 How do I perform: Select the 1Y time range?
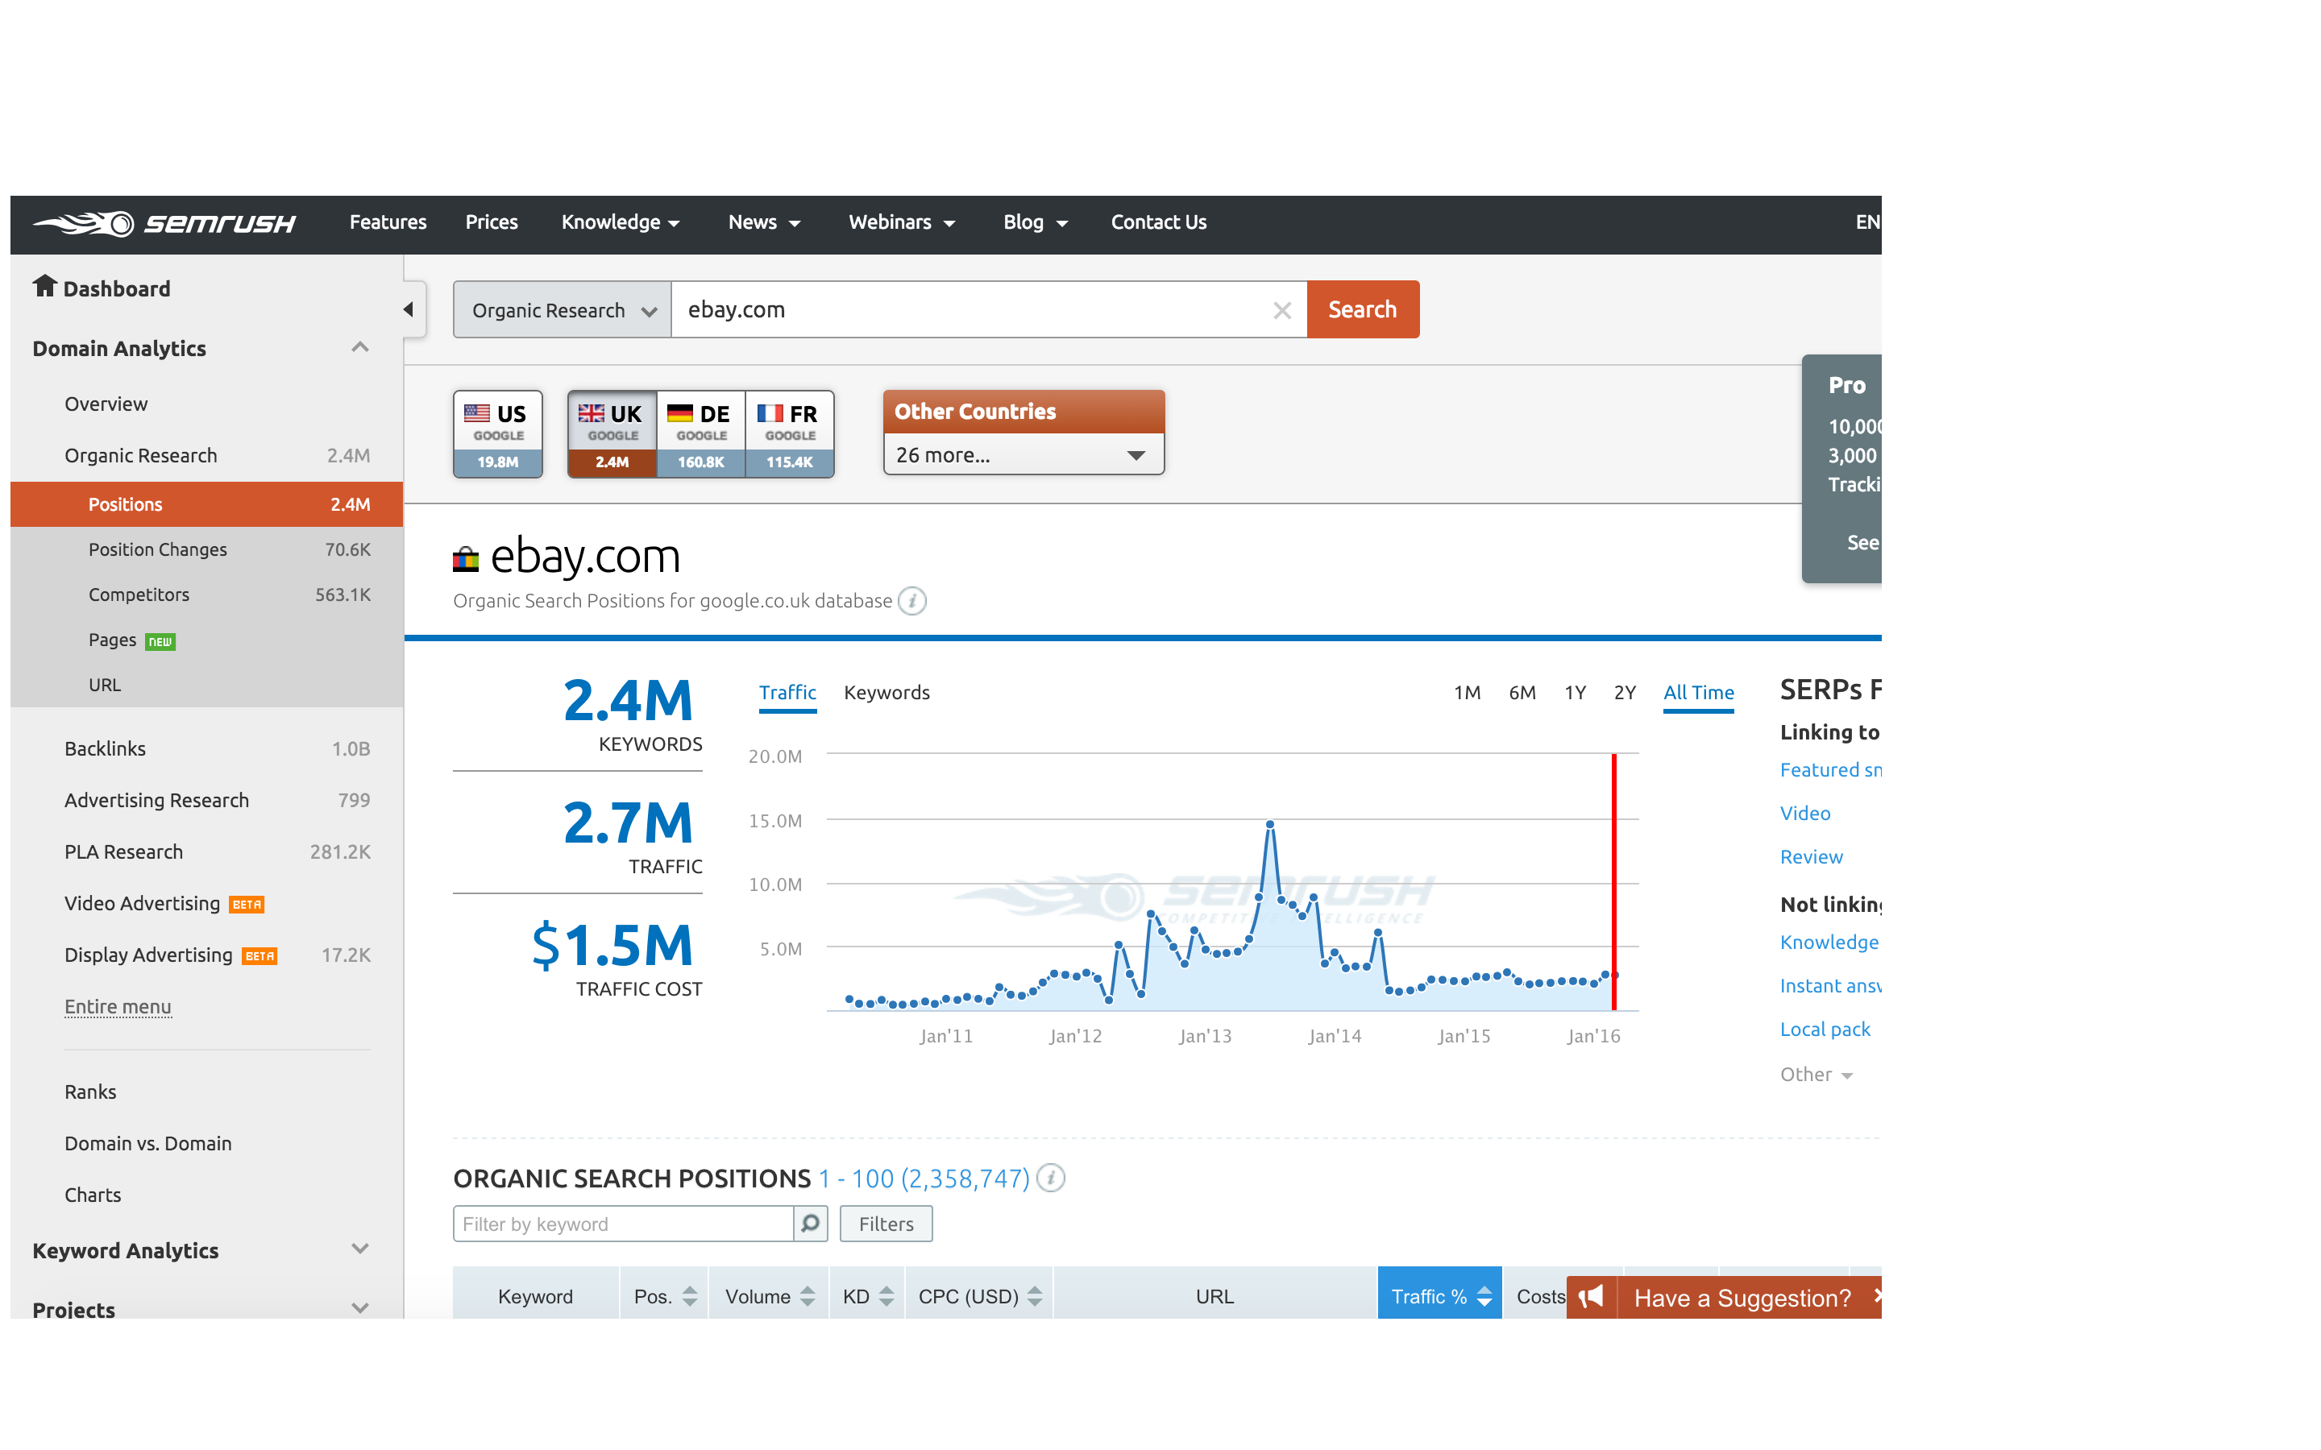click(1575, 693)
